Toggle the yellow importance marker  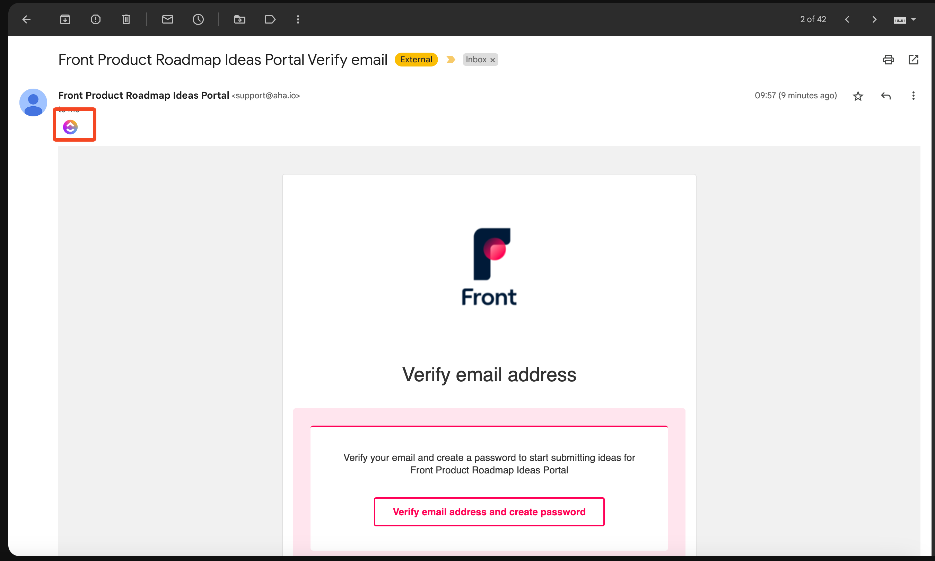[451, 59]
